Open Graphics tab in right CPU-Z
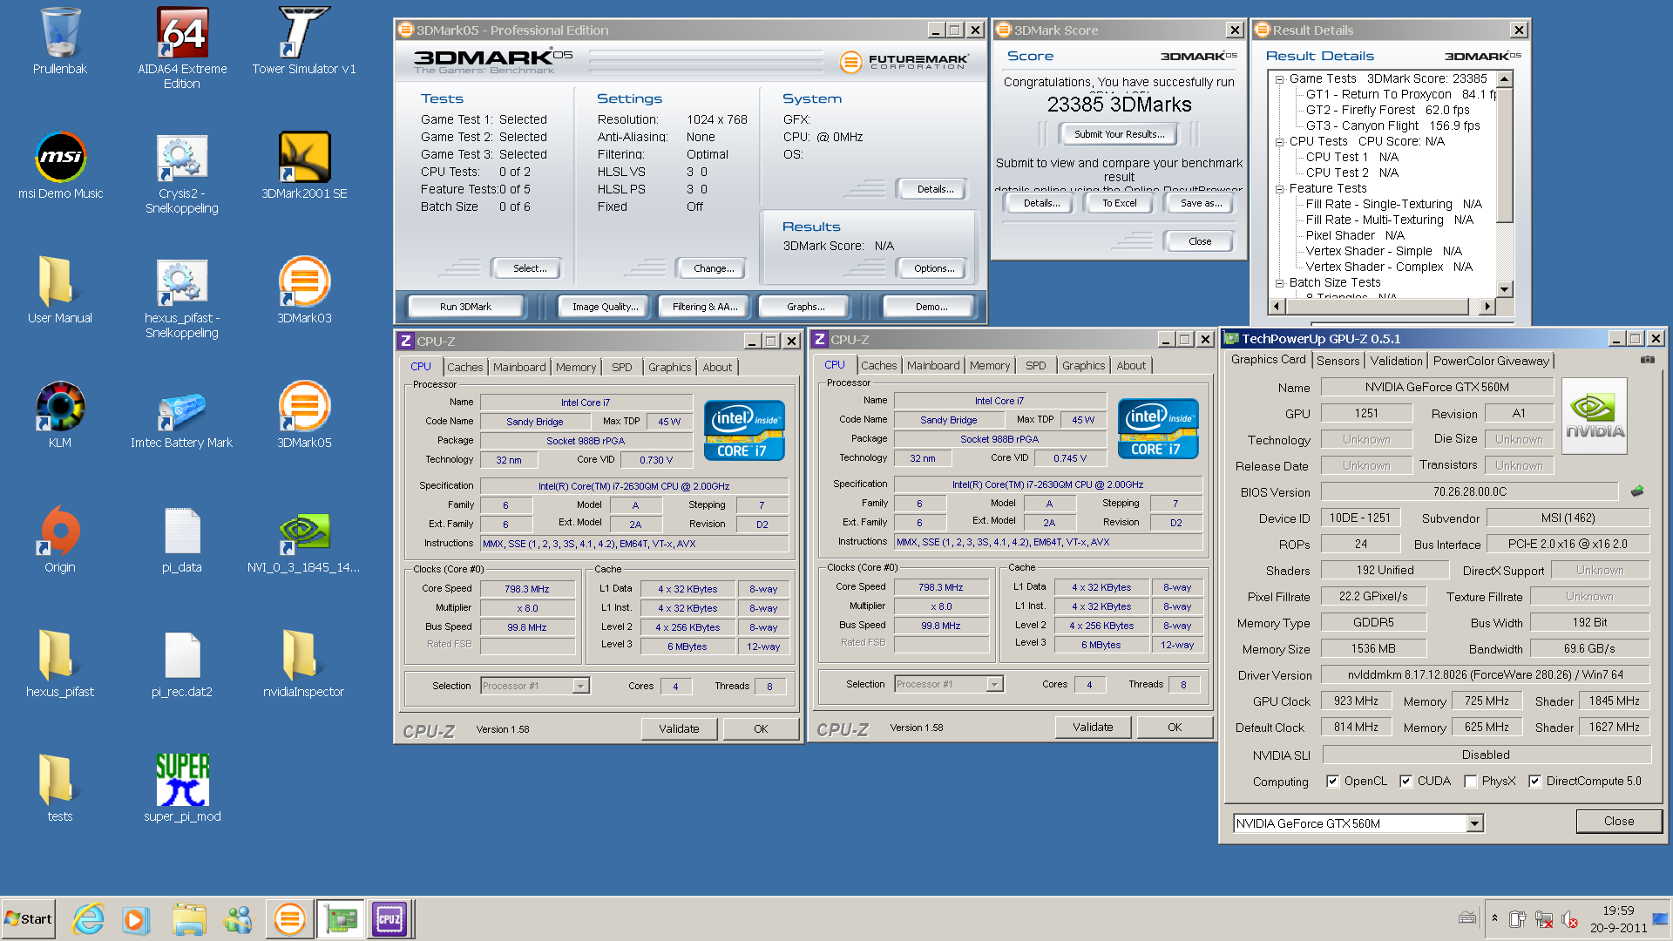This screenshot has width=1673, height=941. tap(1083, 366)
